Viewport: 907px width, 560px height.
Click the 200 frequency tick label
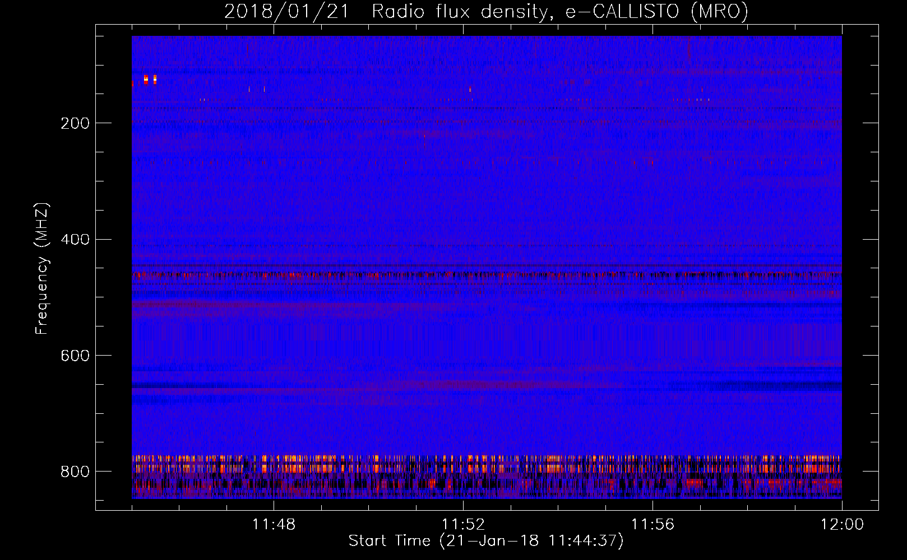(75, 123)
